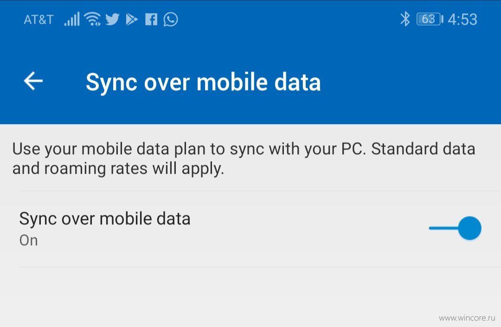Tap the Bluetooth status icon

[405, 19]
